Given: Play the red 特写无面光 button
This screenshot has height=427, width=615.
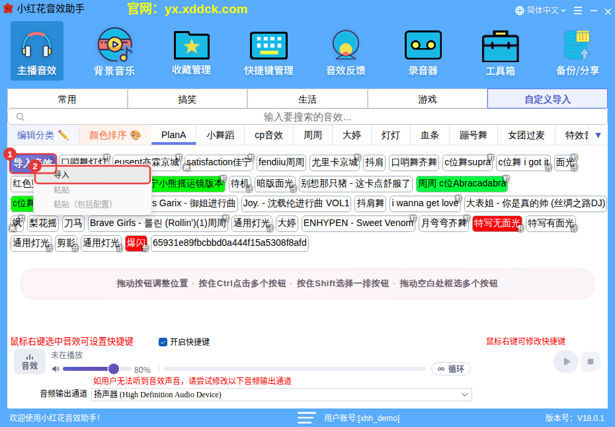Looking at the screenshot, I should point(497,223).
